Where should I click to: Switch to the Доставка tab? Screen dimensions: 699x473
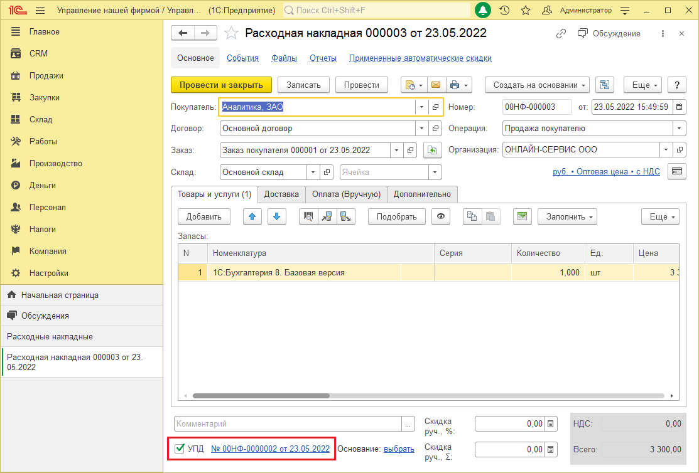pos(281,194)
